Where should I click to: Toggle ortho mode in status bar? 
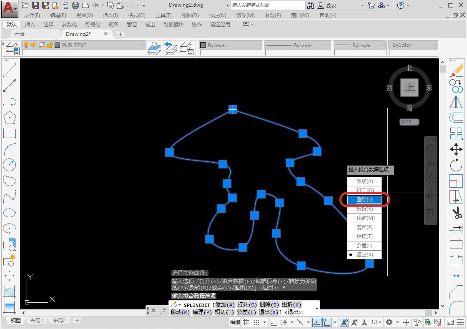point(274,322)
